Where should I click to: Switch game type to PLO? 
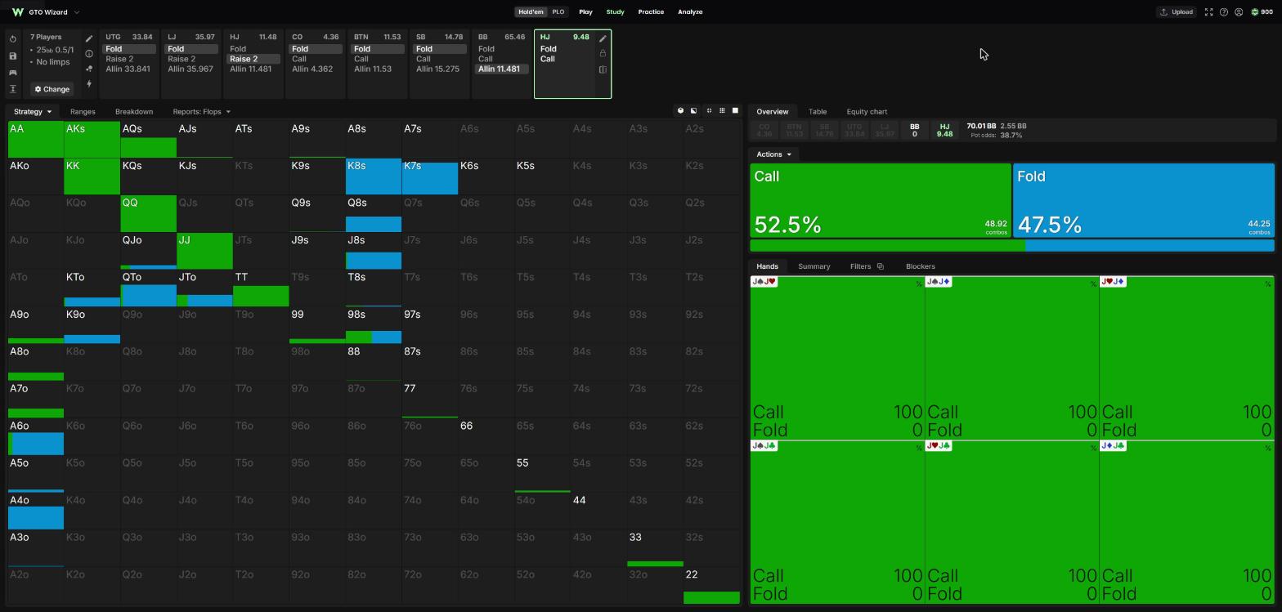[x=558, y=12]
